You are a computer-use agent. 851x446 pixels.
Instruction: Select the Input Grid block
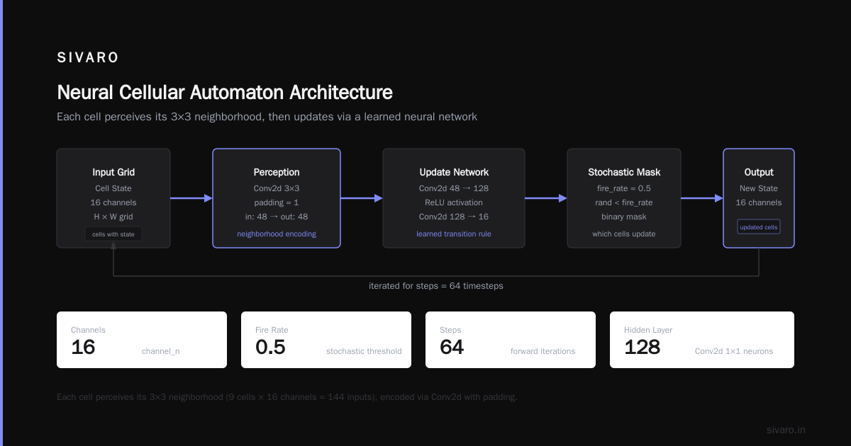(113, 198)
